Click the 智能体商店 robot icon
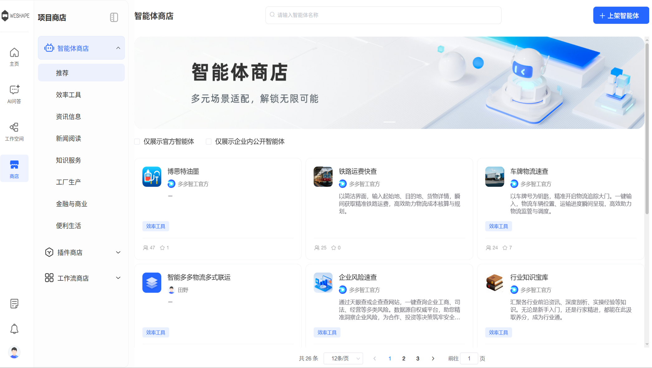652x368 pixels. click(49, 48)
